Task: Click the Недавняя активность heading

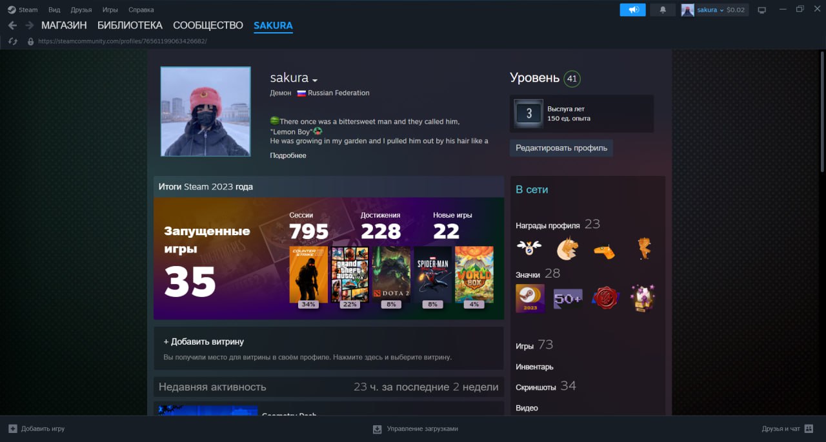Action: point(212,387)
